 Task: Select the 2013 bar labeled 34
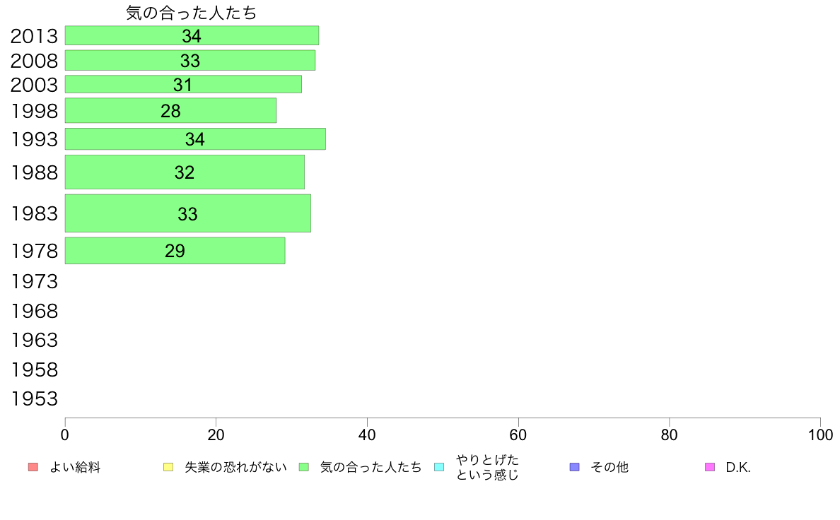pos(192,35)
